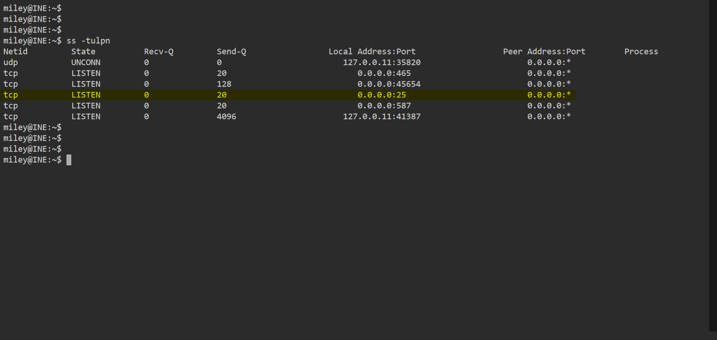Click the Send-Q value 4096
Viewport: 717px width, 340px height.
(226, 116)
